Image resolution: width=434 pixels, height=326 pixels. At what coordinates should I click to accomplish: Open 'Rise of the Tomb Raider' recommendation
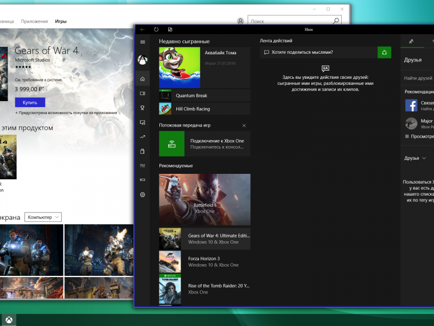[x=205, y=289]
